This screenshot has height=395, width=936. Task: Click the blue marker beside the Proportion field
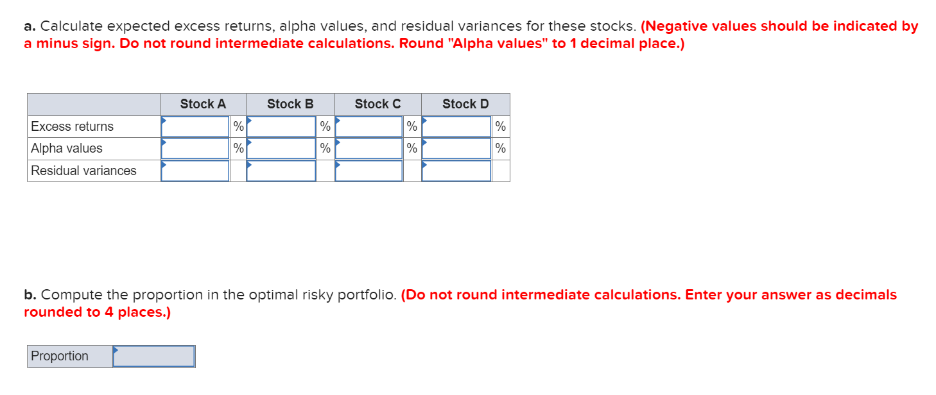point(116,351)
